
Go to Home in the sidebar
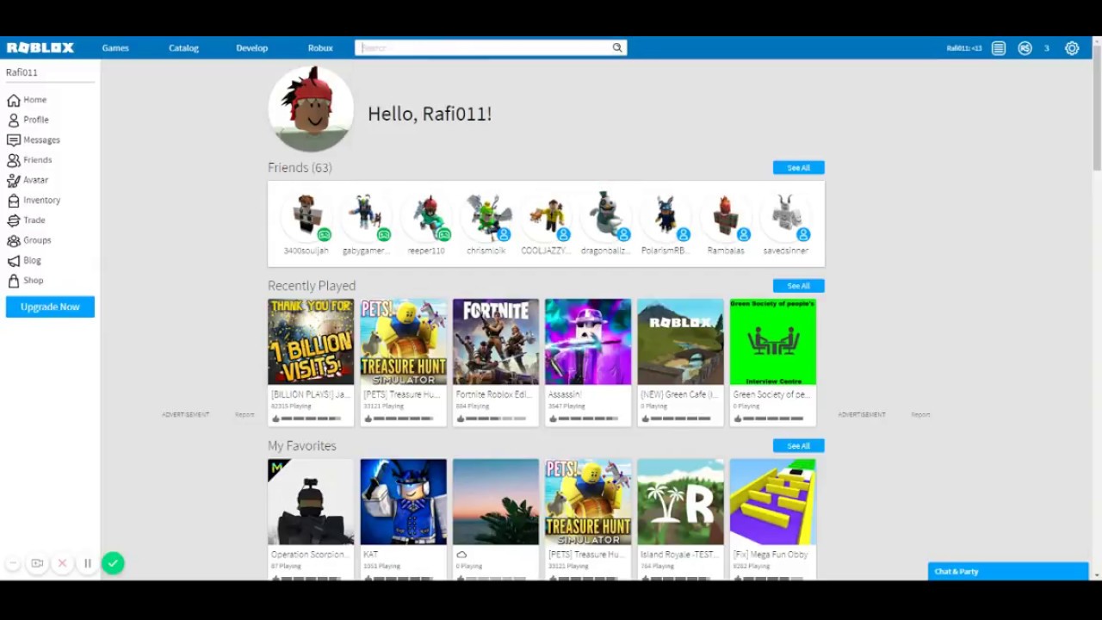(28, 100)
